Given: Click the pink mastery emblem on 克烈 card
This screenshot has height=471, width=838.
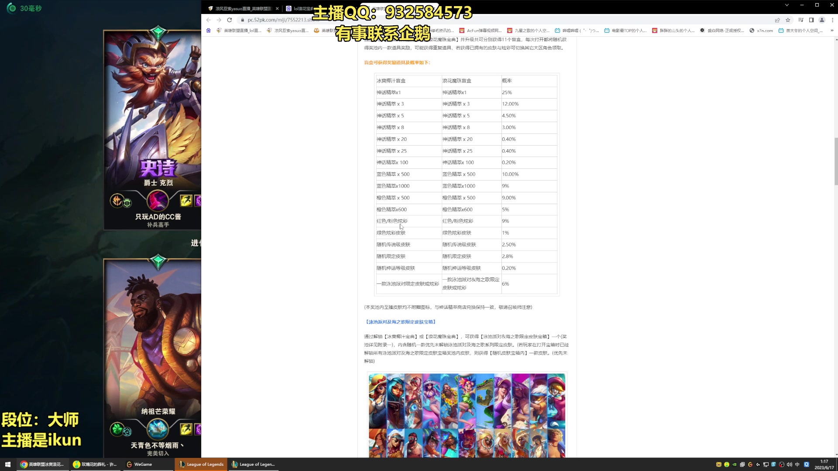Looking at the screenshot, I should (x=158, y=201).
